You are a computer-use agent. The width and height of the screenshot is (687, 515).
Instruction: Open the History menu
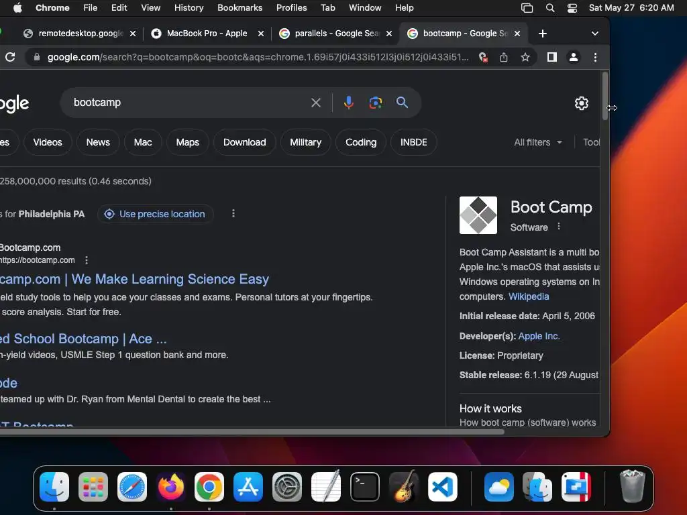point(189,8)
